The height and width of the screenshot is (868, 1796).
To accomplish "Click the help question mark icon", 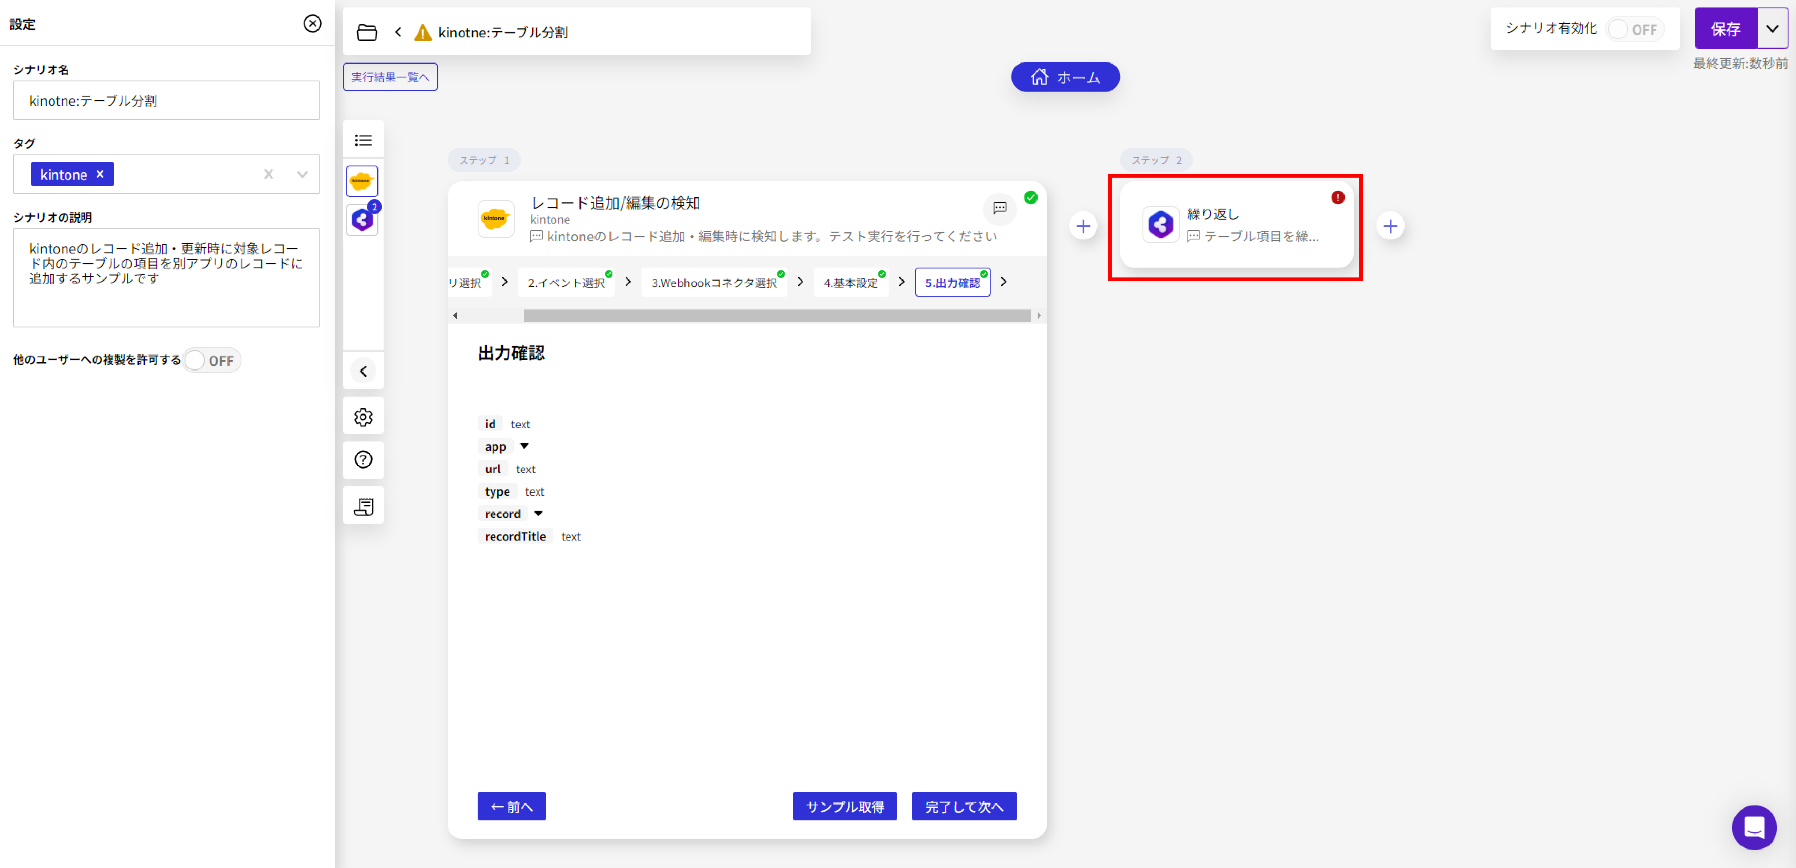I will click(363, 460).
